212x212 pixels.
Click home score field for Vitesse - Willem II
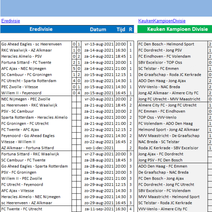74,142
